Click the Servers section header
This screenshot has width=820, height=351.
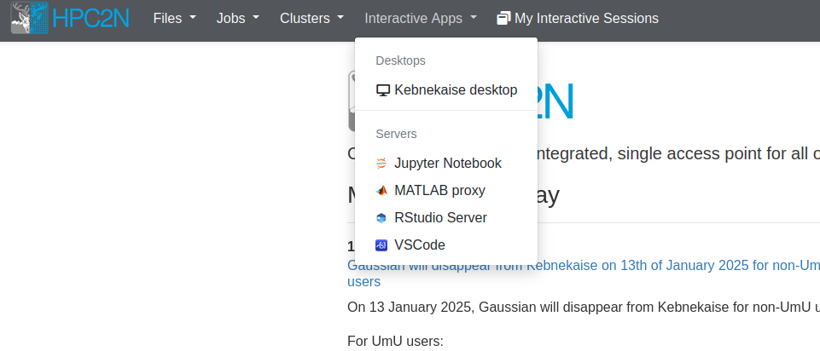397,134
